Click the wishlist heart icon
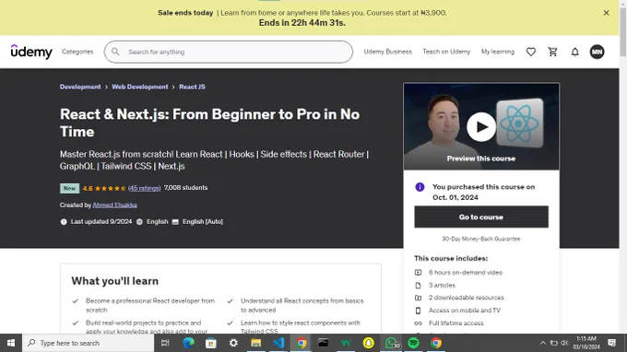This screenshot has height=352, width=627. pos(531,52)
